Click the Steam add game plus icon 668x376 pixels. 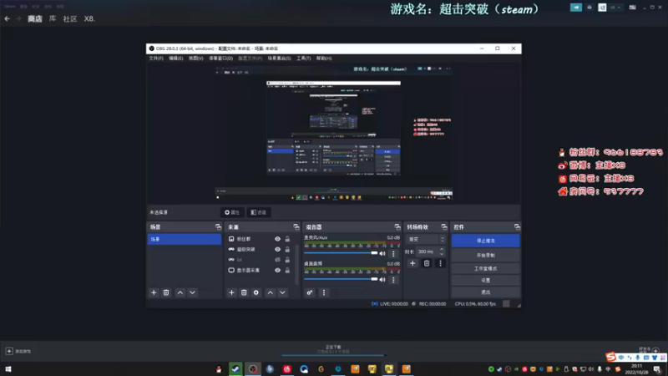[x=9, y=351]
